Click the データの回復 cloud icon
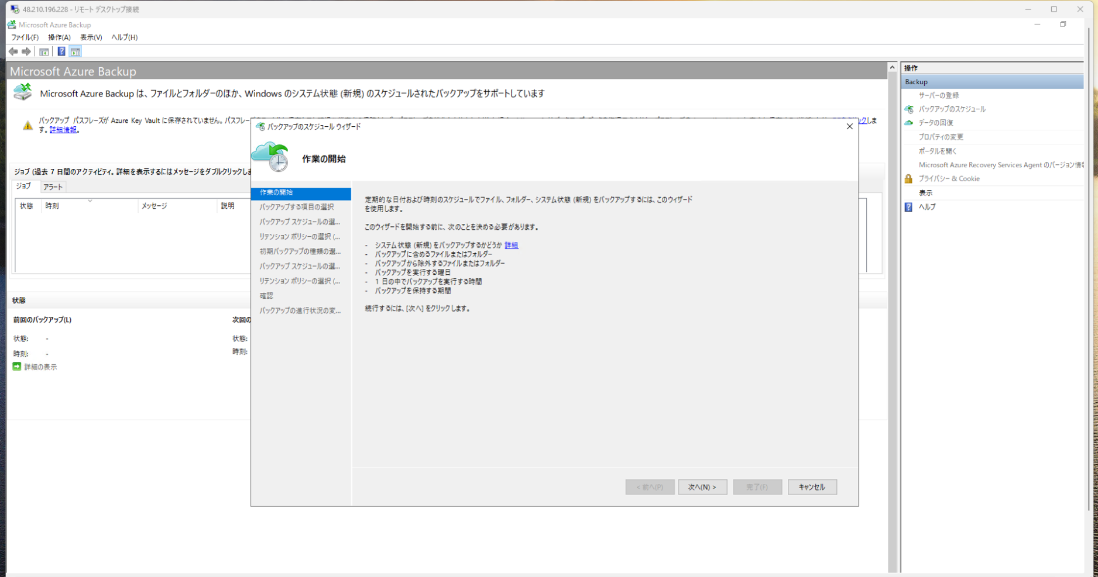 (909, 123)
